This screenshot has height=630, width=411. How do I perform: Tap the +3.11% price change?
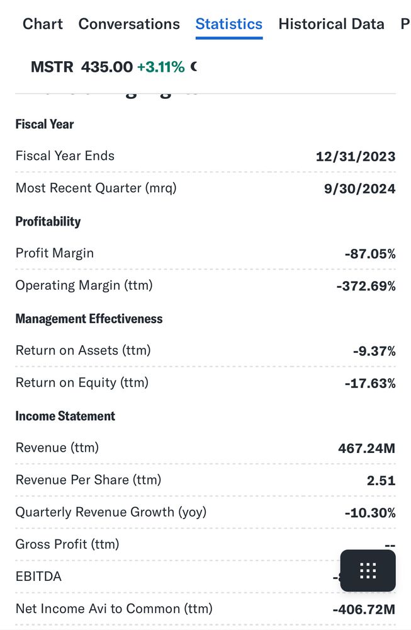[x=160, y=67]
